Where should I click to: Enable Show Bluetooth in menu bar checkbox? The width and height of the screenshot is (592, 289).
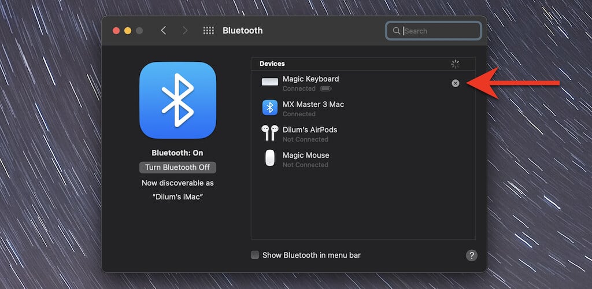click(x=255, y=255)
